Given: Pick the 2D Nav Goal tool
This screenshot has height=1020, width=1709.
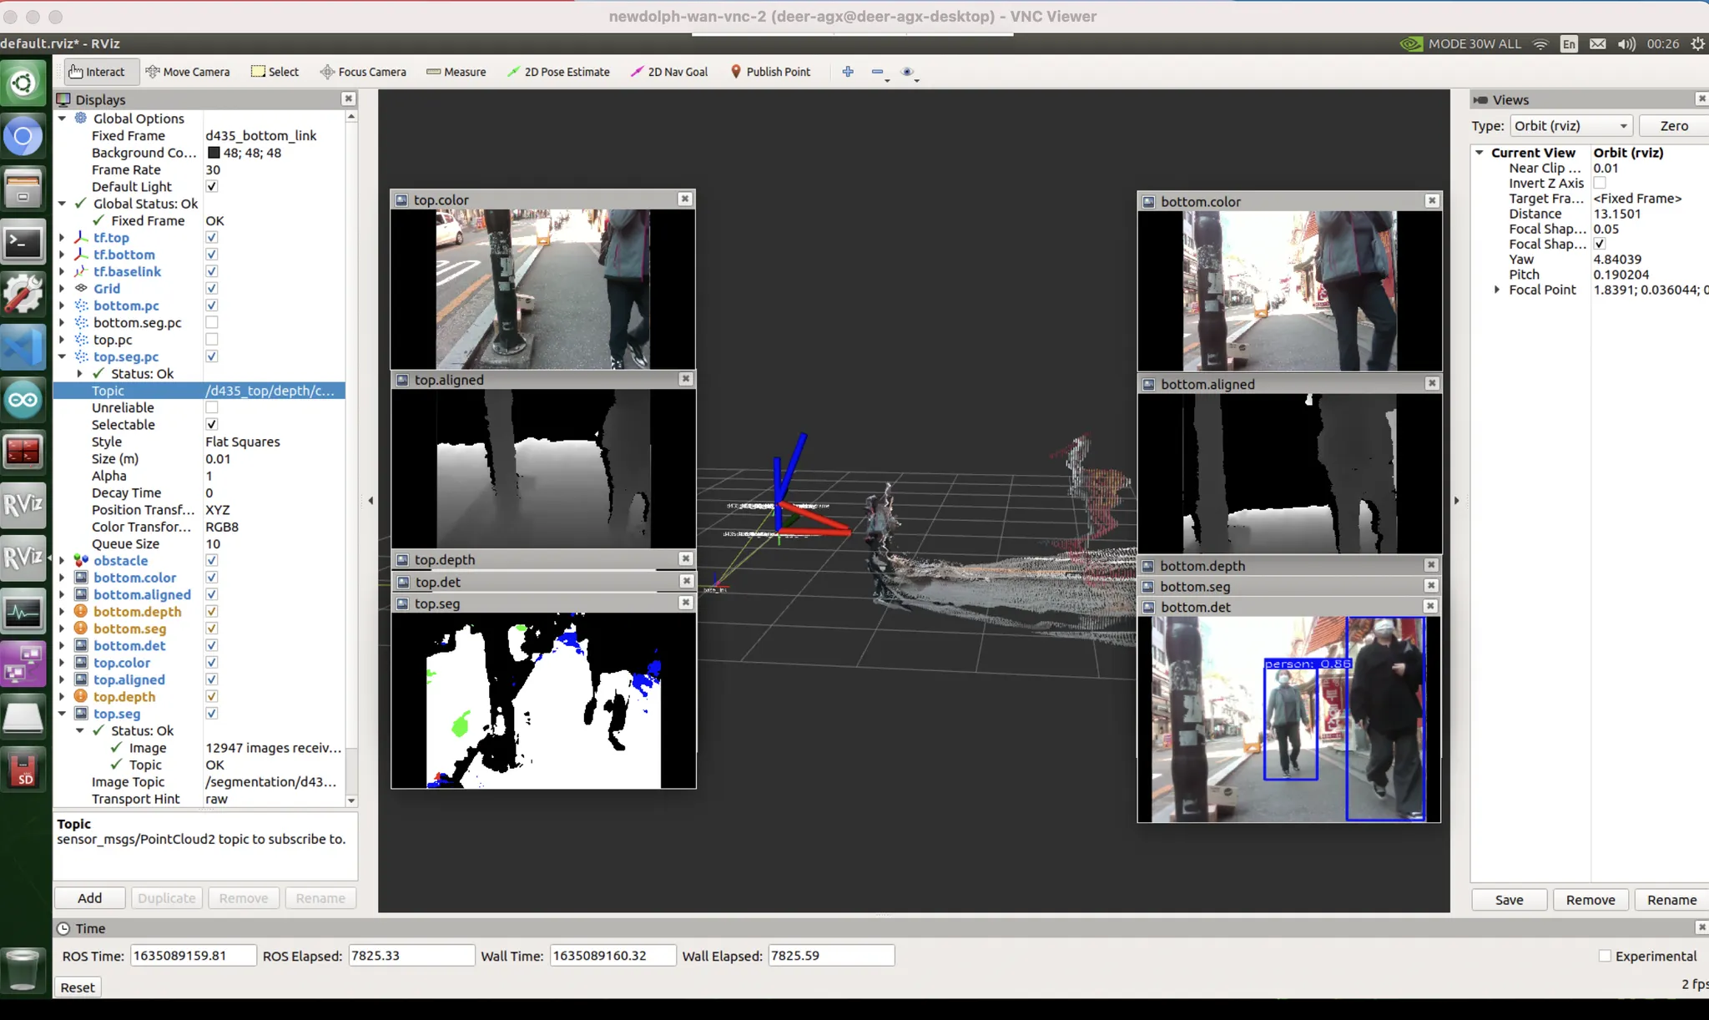Looking at the screenshot, I should 669,72.
